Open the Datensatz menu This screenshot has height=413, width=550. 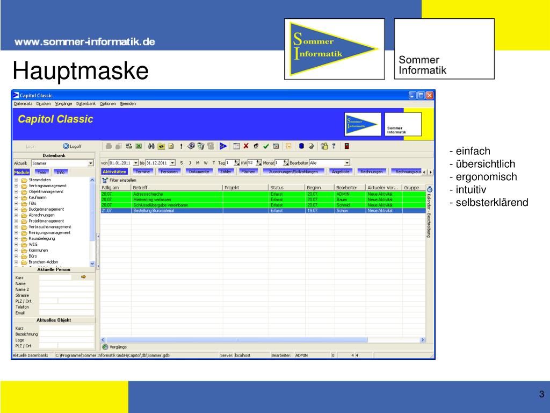pos(23,104)
